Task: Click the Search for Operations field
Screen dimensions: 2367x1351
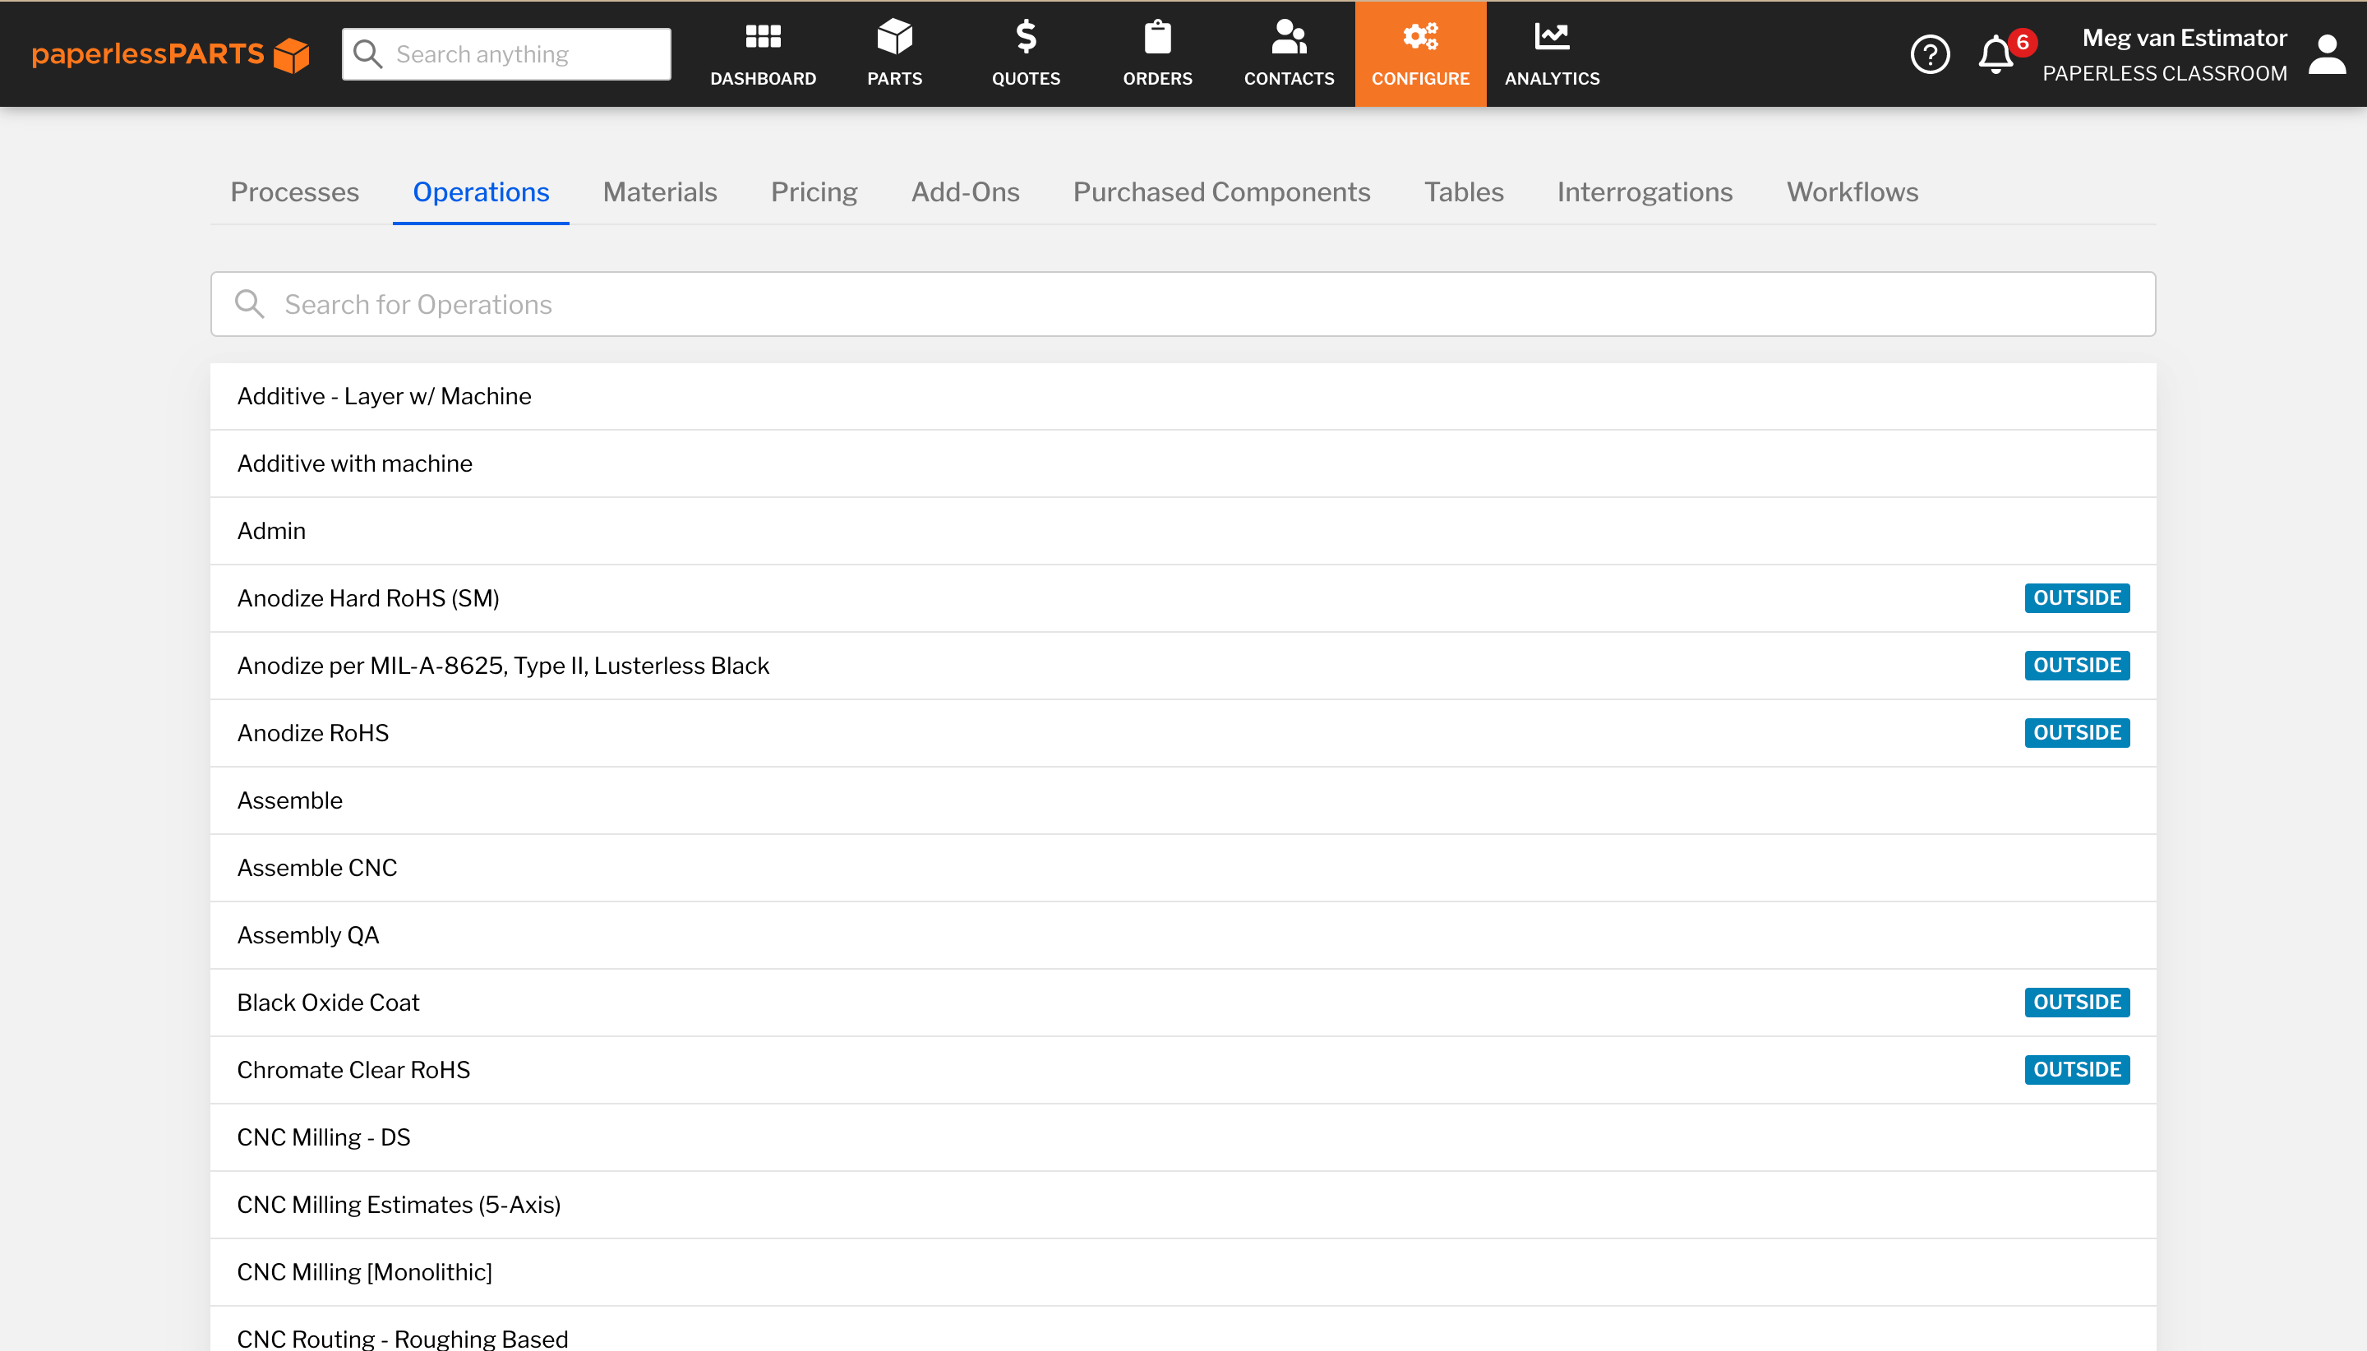Action: [x=1183, y=304]
